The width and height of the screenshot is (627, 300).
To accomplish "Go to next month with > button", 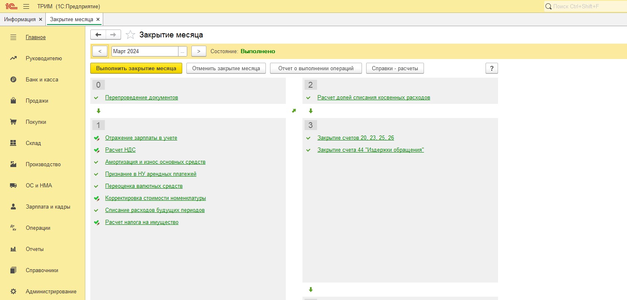I will pyautogui.click(x=199, y=52).
